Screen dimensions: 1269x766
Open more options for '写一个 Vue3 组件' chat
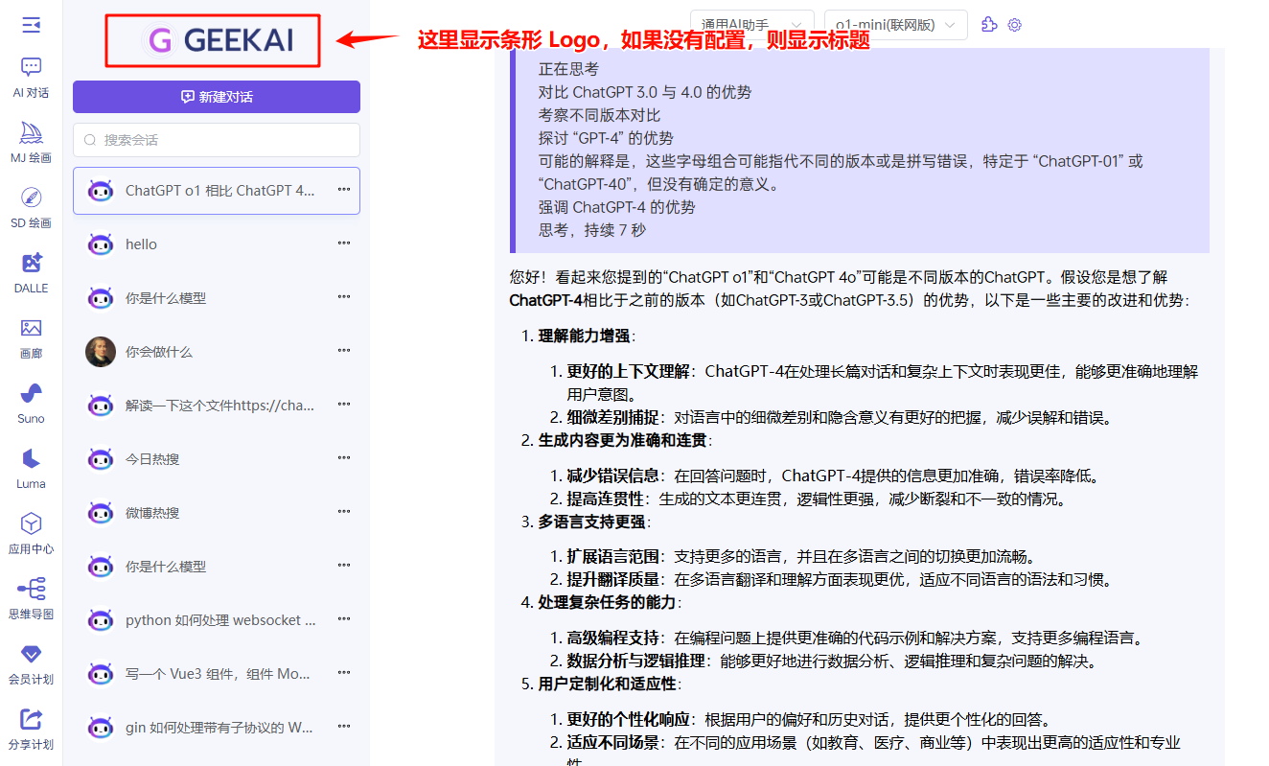click(344, 673)
